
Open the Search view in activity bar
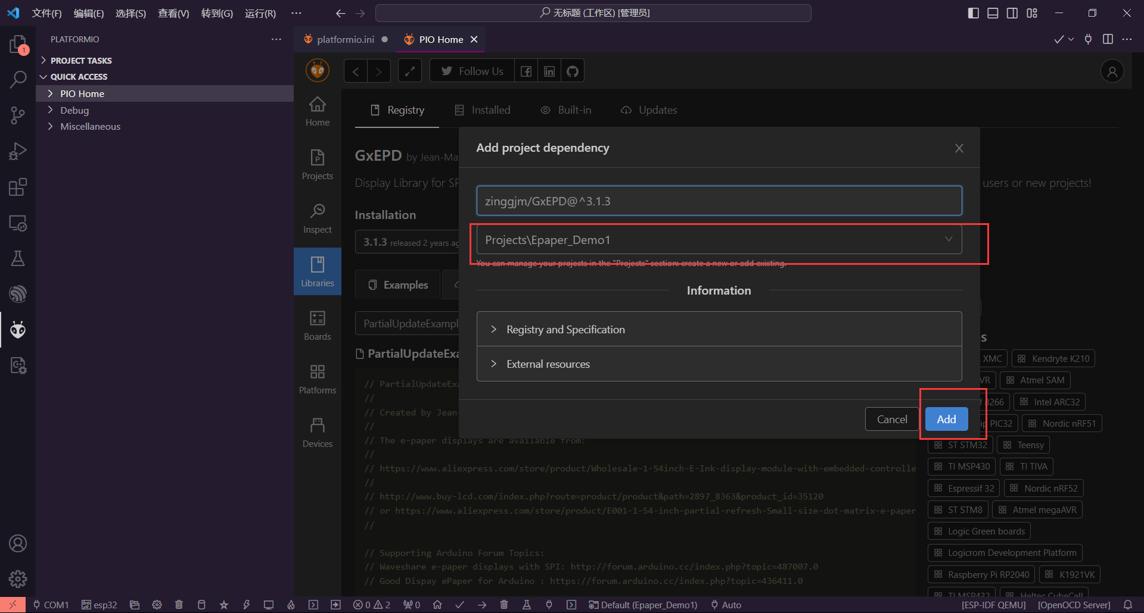[x=18, y=79]
